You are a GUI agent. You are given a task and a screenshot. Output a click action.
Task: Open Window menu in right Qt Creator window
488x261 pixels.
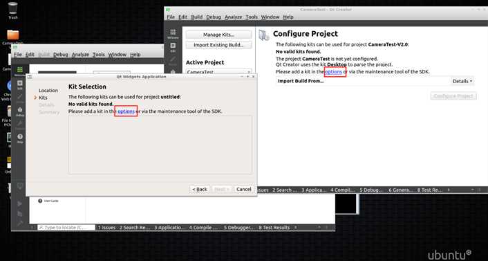(x=270, y=17)
